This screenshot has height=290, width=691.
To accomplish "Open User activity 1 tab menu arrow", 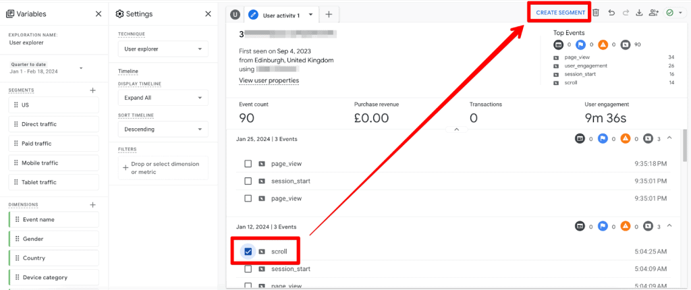I will (x=310, y=15).
